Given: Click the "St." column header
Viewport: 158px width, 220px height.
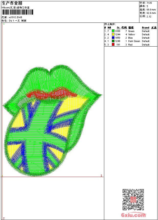Looking at the screenshot, I should pyautogui.click(x=118, y=28).
